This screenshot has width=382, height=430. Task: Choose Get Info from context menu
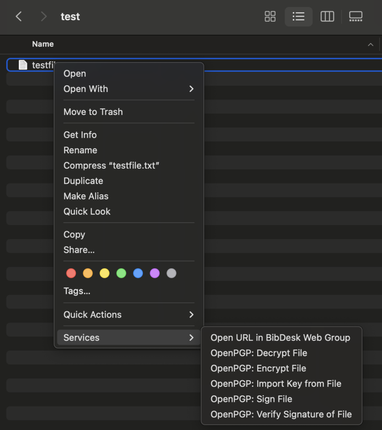pyautogui.click(x=80, y=135)
